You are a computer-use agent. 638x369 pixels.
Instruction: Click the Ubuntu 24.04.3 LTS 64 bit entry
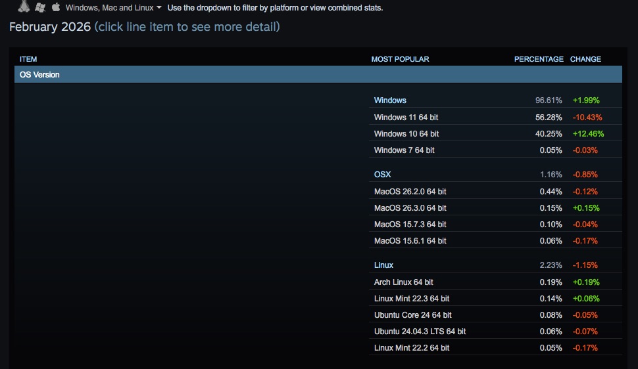pyautogui.click(x=420, y=332)
